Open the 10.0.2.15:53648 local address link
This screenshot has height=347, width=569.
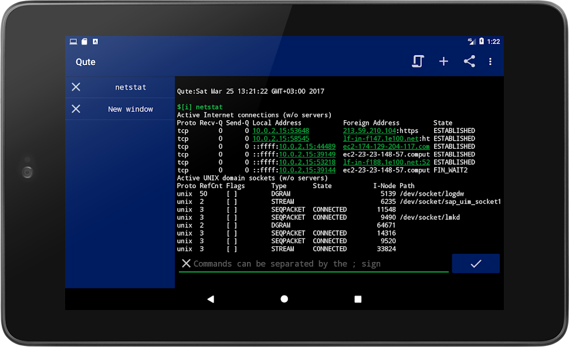coord(281,131)
